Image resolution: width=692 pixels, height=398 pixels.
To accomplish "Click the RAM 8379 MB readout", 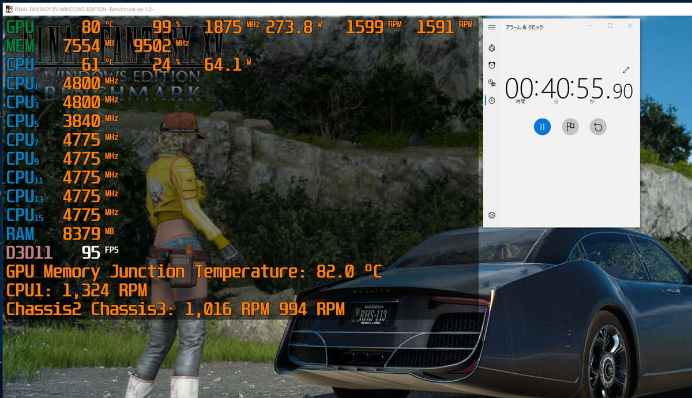I will [62, 233].
